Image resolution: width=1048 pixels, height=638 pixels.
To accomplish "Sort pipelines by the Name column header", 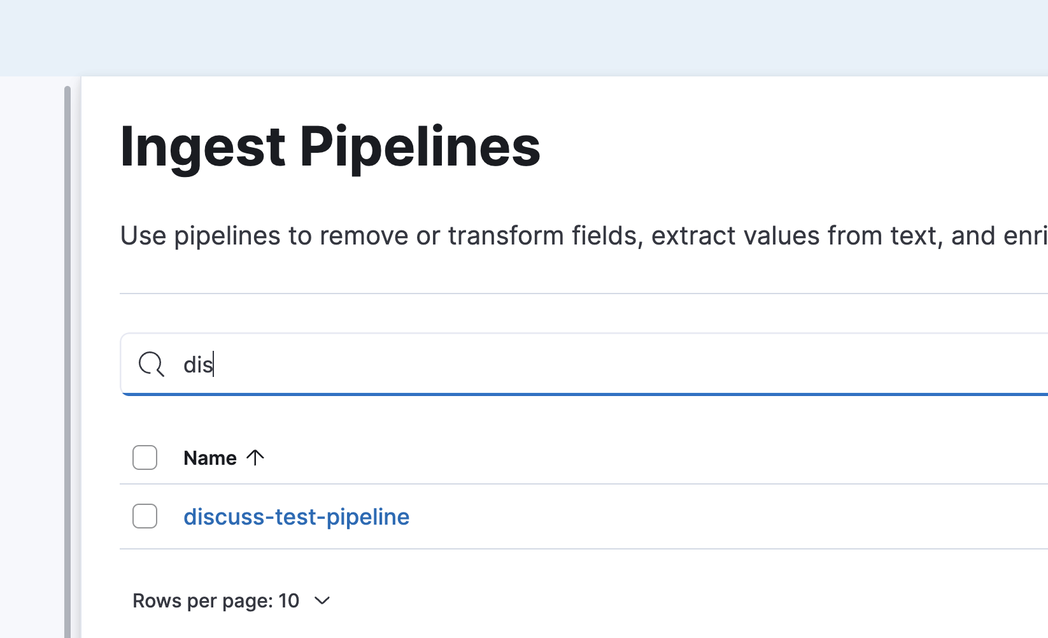I will [210, 458].
